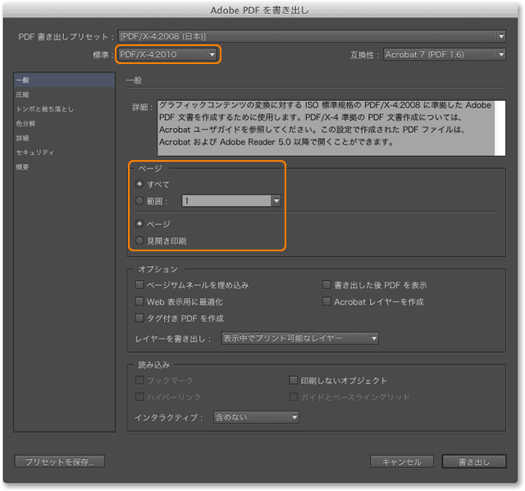Enable 書き出した後 PDF を表示 checkbox
Image resolution: width=525 pixels, height=491 pixels.
[x=327, y=285]
